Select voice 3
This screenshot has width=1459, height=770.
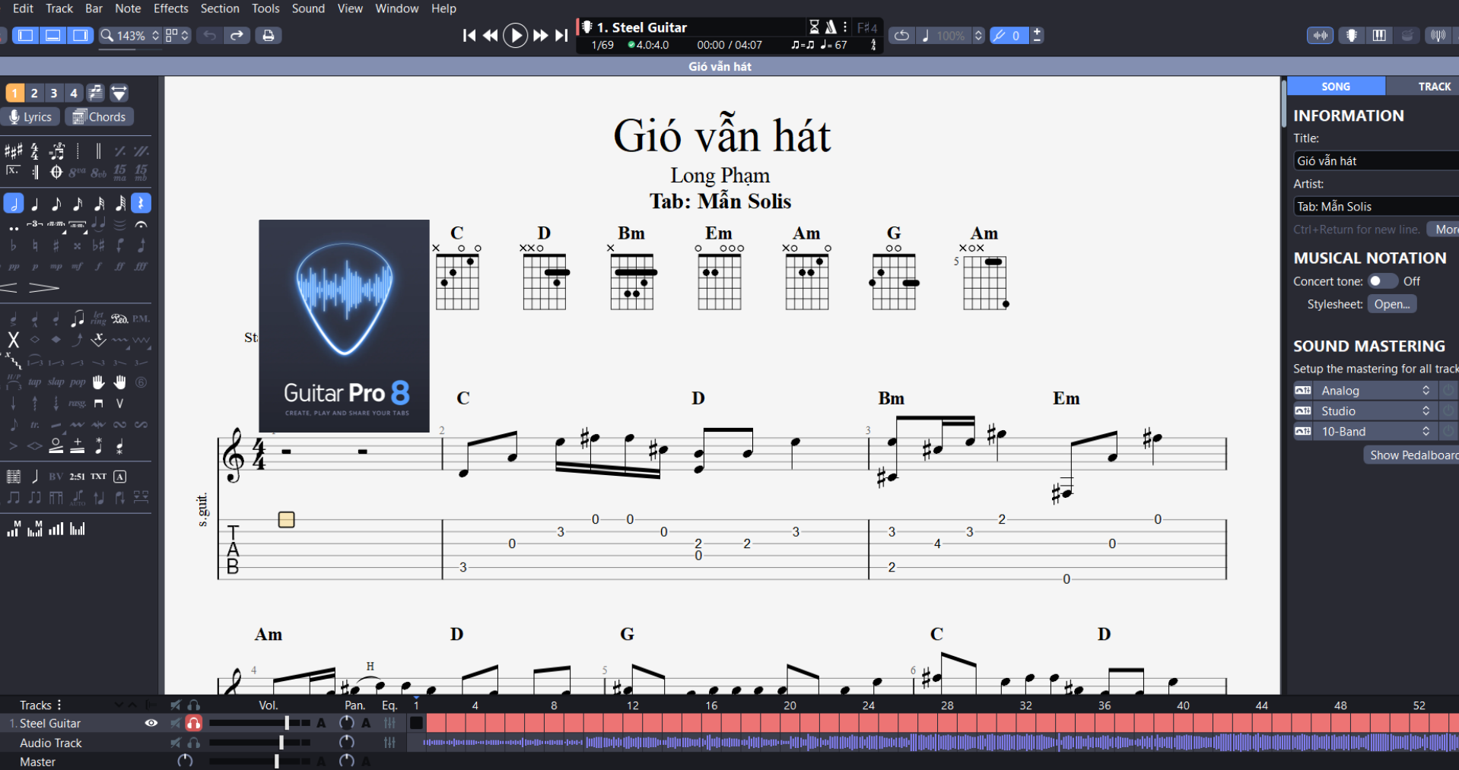(54, 93)
